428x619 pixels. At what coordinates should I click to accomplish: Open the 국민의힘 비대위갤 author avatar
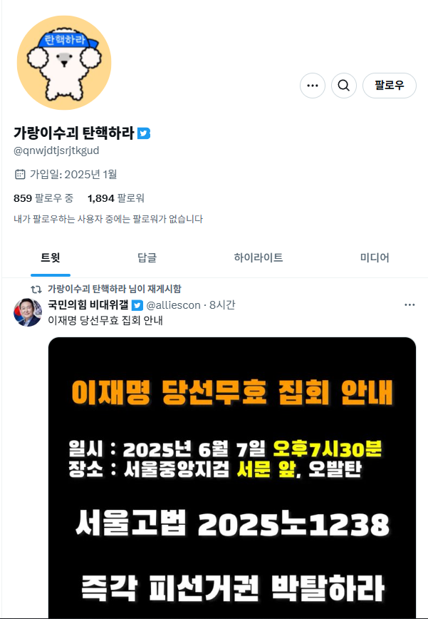(x=28, y=312)
